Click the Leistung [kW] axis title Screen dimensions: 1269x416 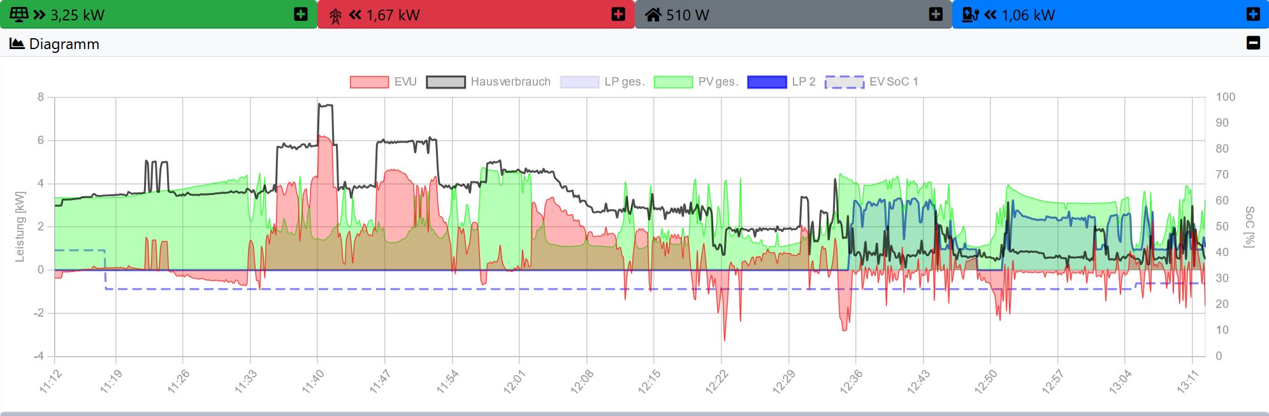pos(20,226)
